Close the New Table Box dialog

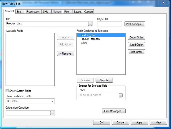(x=163, y=3)
